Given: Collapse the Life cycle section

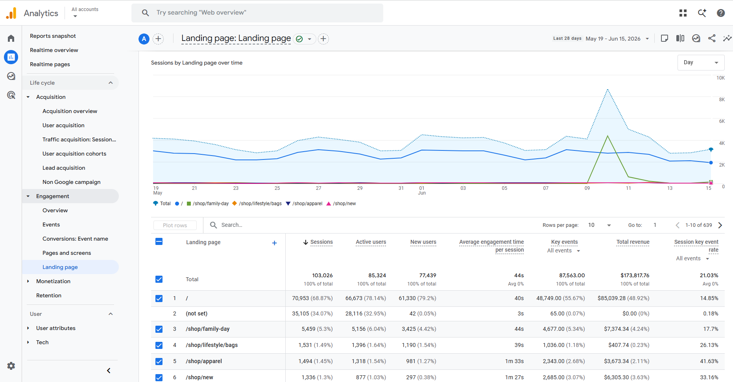Looking at the screenshot, I should click(x=111, y=83).
